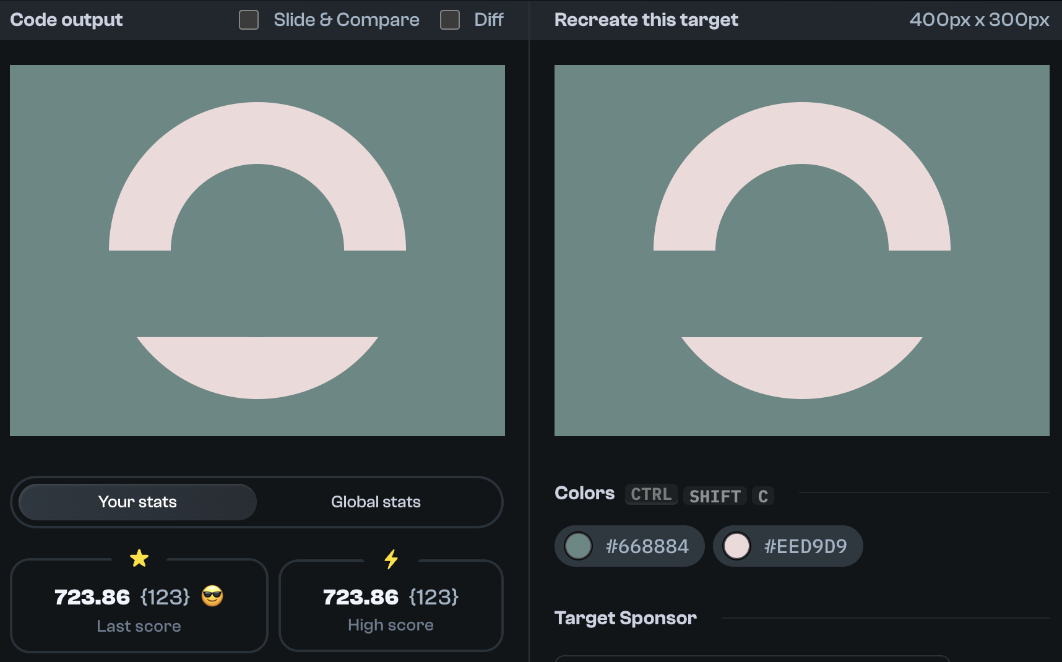Viewport: 1062px width, 662px height.
Task: Click the High score label
Action: pyautogui.click(x=391, y=625)
